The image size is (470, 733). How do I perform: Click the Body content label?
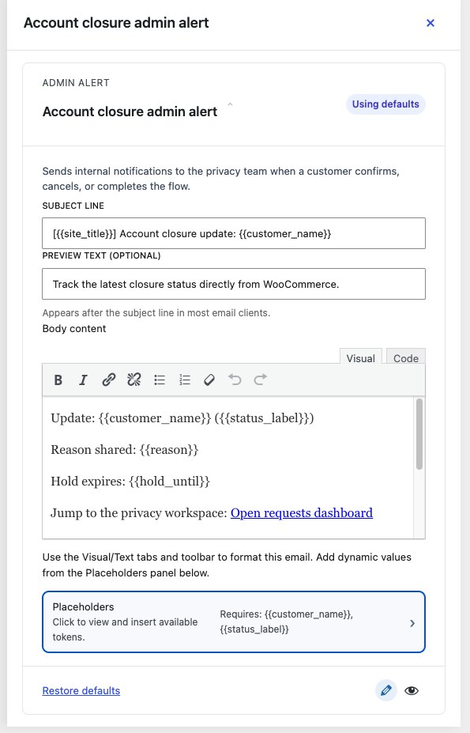[74, 329]
